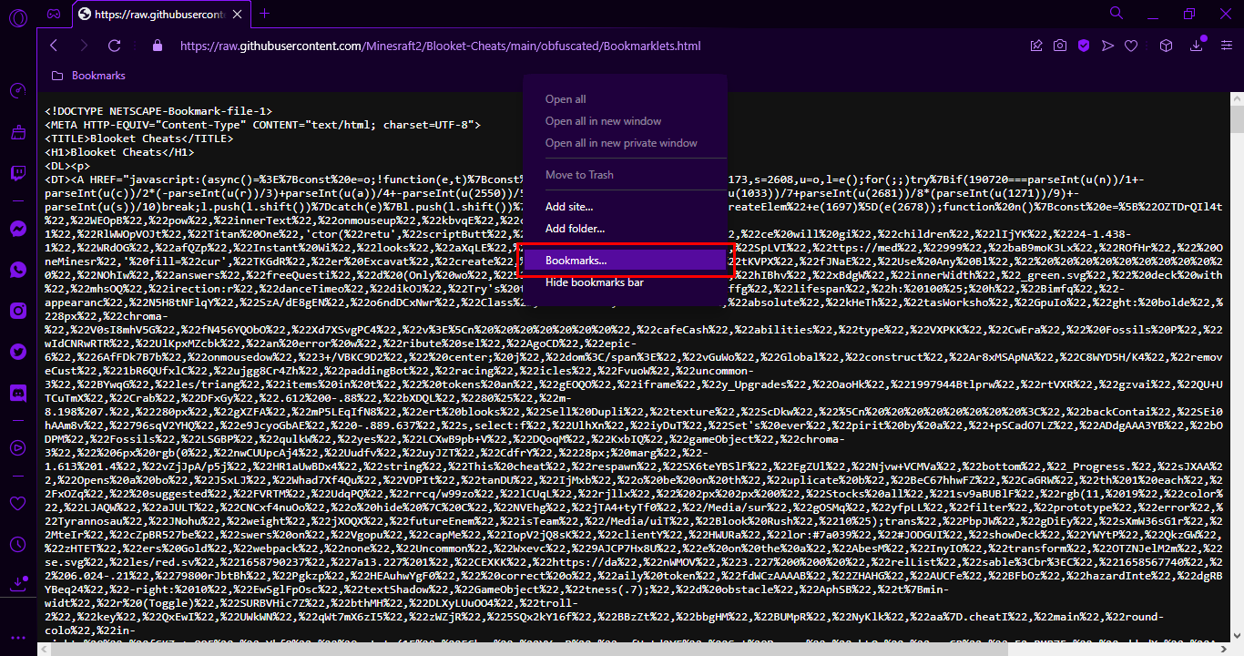This screenshot has width=1244, height=656.
Task: Click the DOCTYPE NETSCAPE-Bookmark-file-1 line
Action: 158,110
